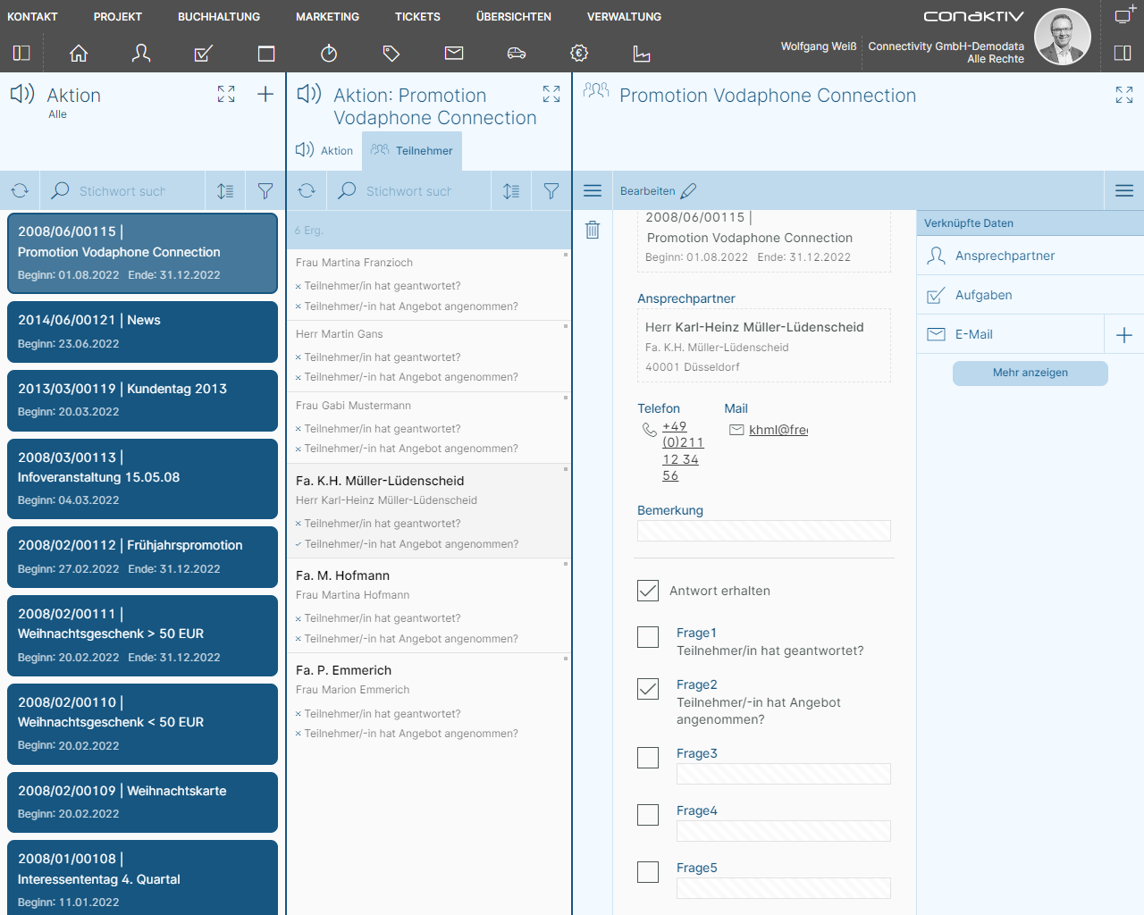Open the BUCHHALTUNG menu

219,16
